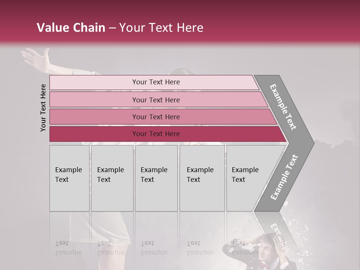Click the raised hand in the background image
The image size is (360, 270).
pyautogui.click(x=36, y=59)
